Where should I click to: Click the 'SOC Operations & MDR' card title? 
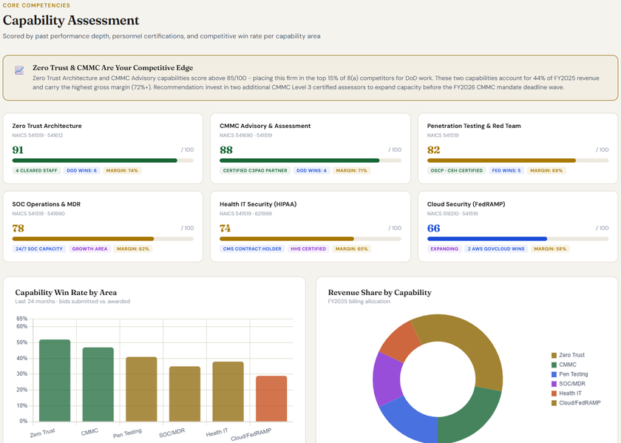tap(47, 204)
